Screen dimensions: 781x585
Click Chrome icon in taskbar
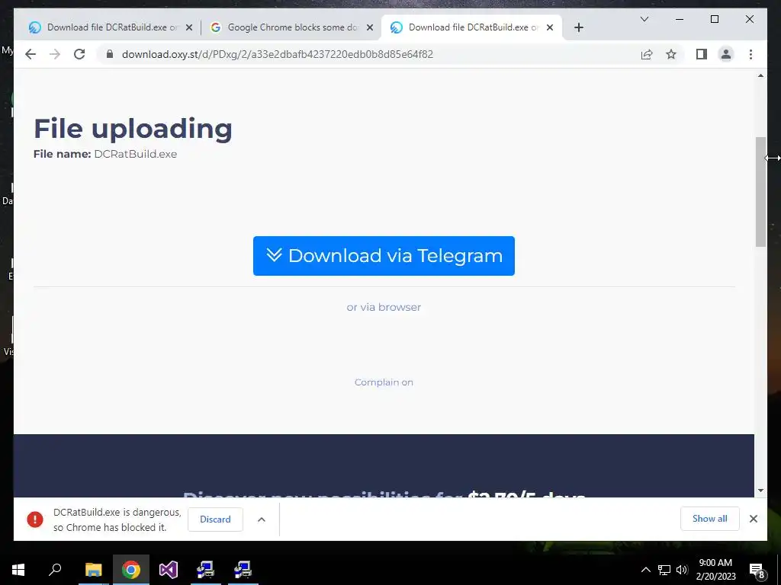tap(131, 570)
